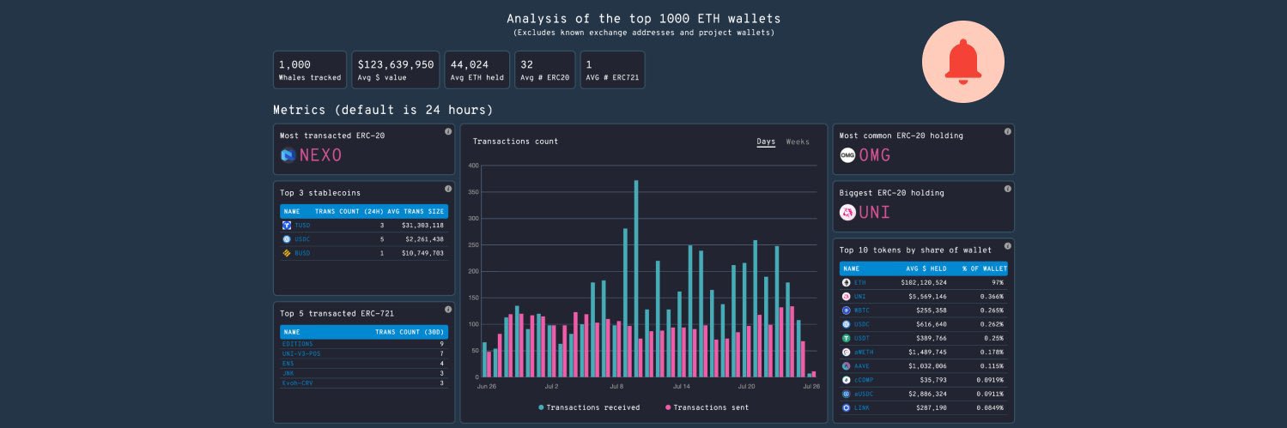Screen dimensions: 1287x428
Task: Open the ENS ERC-721 link
Action: (288, 364)
